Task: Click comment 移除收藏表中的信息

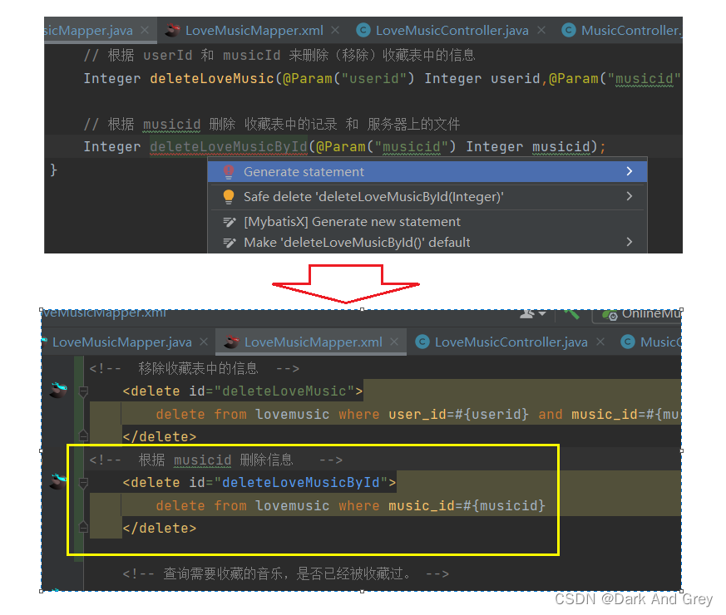Action: tap(198, 368)
